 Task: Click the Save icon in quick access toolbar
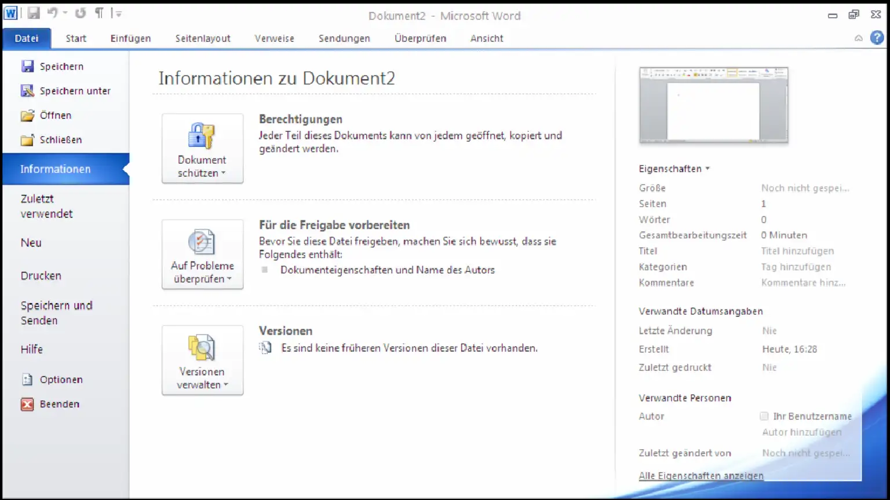[x=34, y=13]
